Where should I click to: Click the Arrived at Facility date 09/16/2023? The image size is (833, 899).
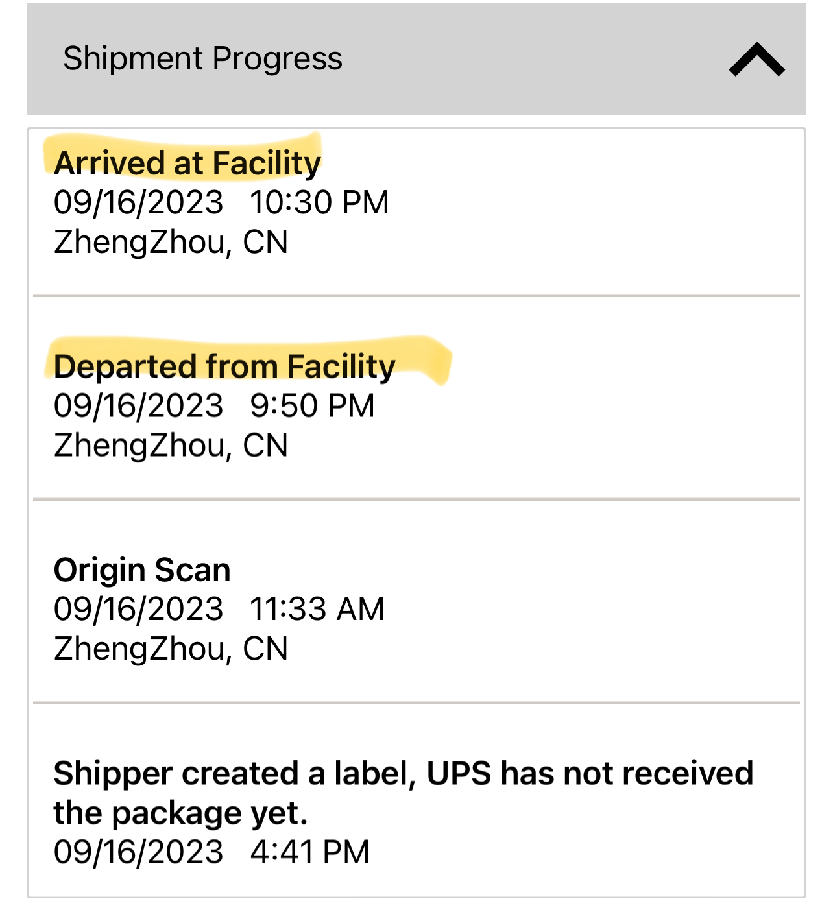[138, 202]
